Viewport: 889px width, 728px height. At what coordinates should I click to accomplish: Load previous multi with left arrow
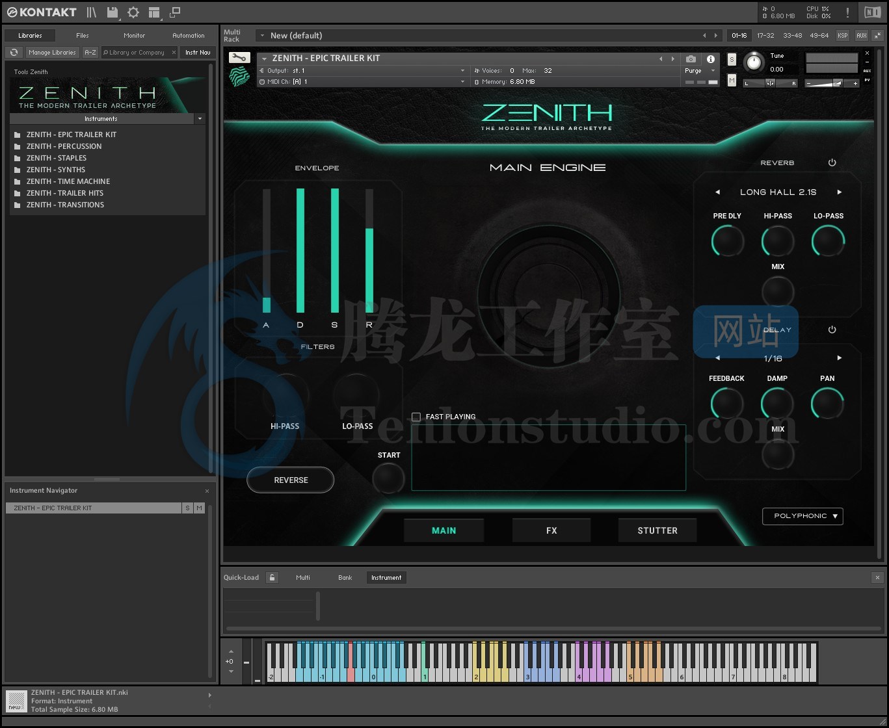coord(704,36)
